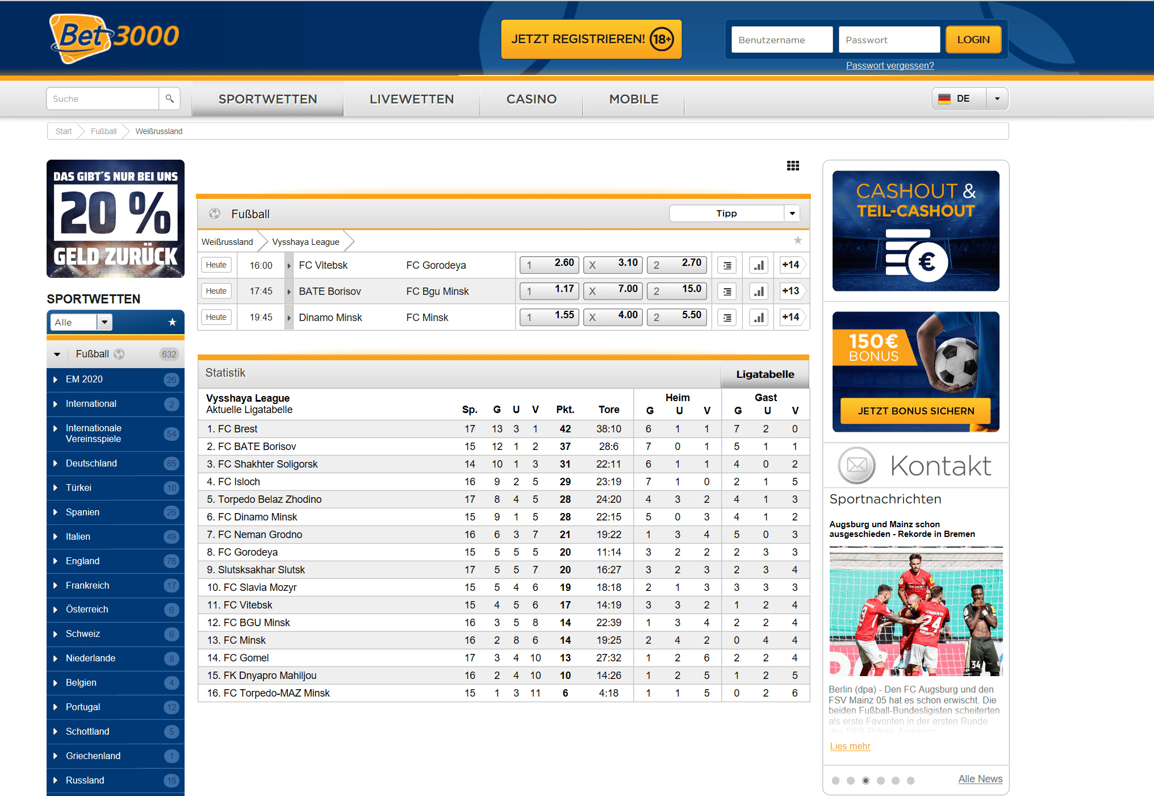The height and width of the screenshot is (796, 1154).
Task: Click the Jetzt Registrieren button
Action: click(591, 39)
